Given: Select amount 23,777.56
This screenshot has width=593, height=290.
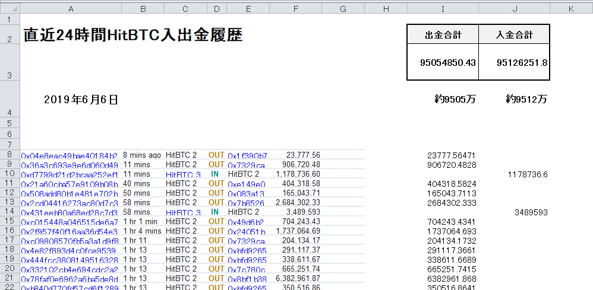Looking at the screenshot, I should (303, 155).
